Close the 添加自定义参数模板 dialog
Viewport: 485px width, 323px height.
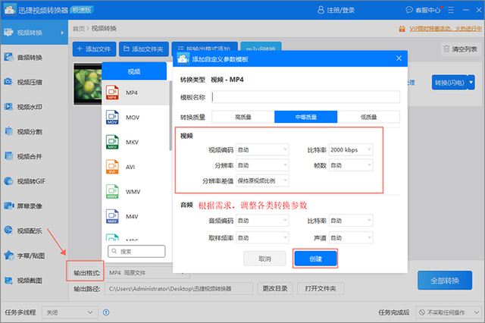[399, 58]
